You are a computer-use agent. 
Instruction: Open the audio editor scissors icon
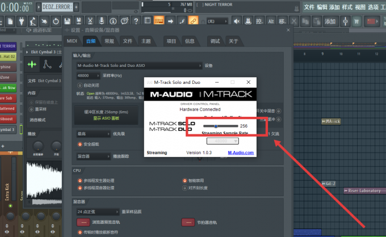90,21
